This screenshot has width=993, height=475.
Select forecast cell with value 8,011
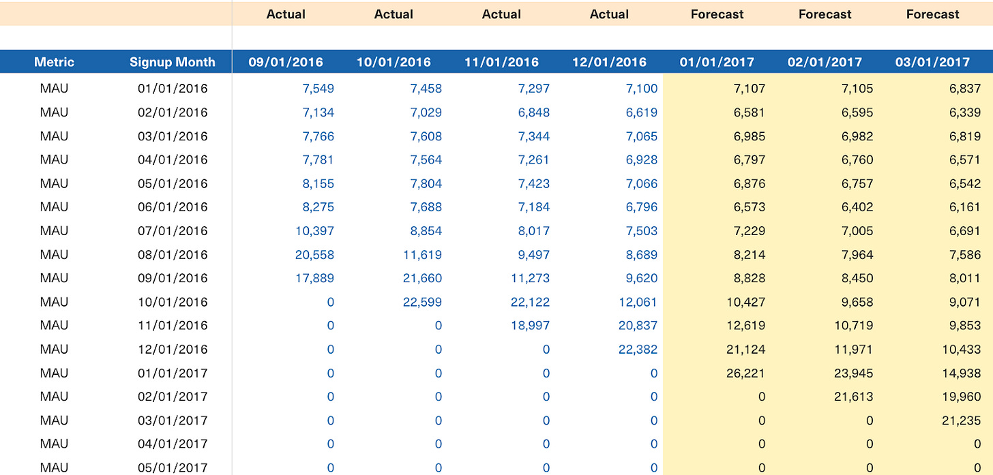pyautogui.click(x=964, y=278)
